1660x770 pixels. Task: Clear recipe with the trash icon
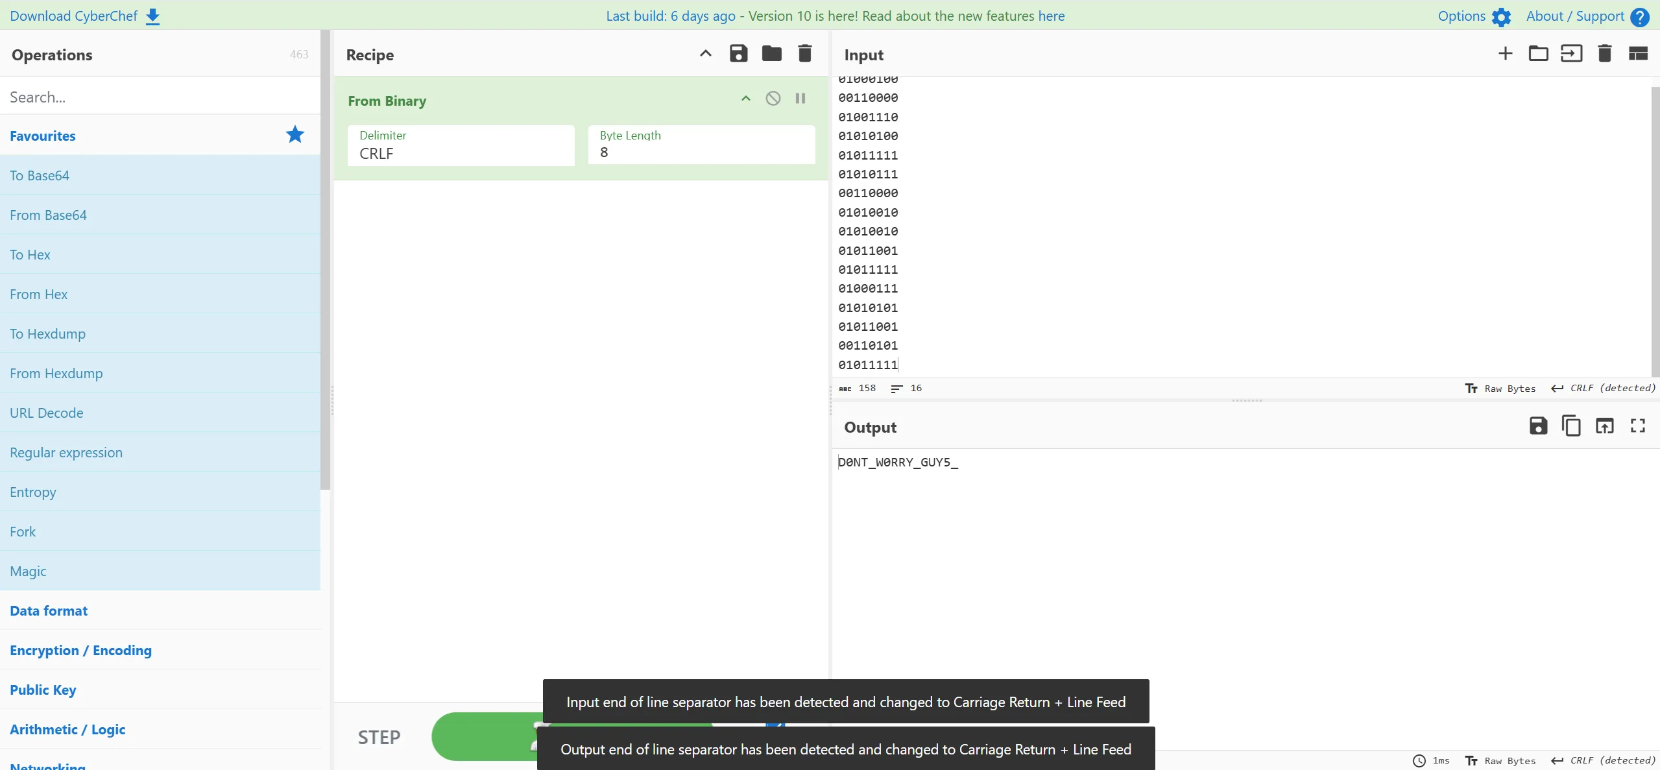click(x=804, y=54)
